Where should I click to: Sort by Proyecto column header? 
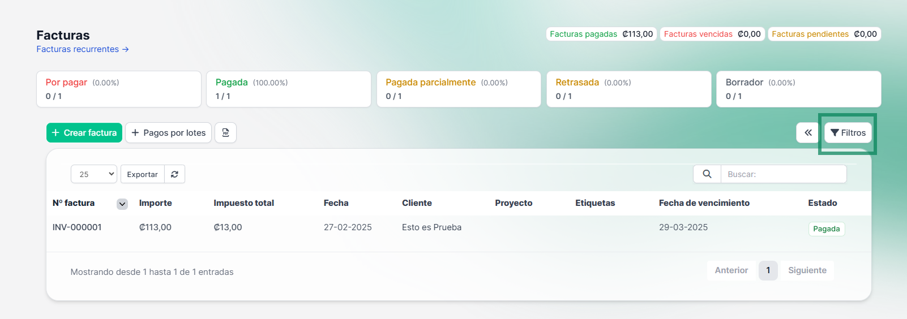(514, 203)
